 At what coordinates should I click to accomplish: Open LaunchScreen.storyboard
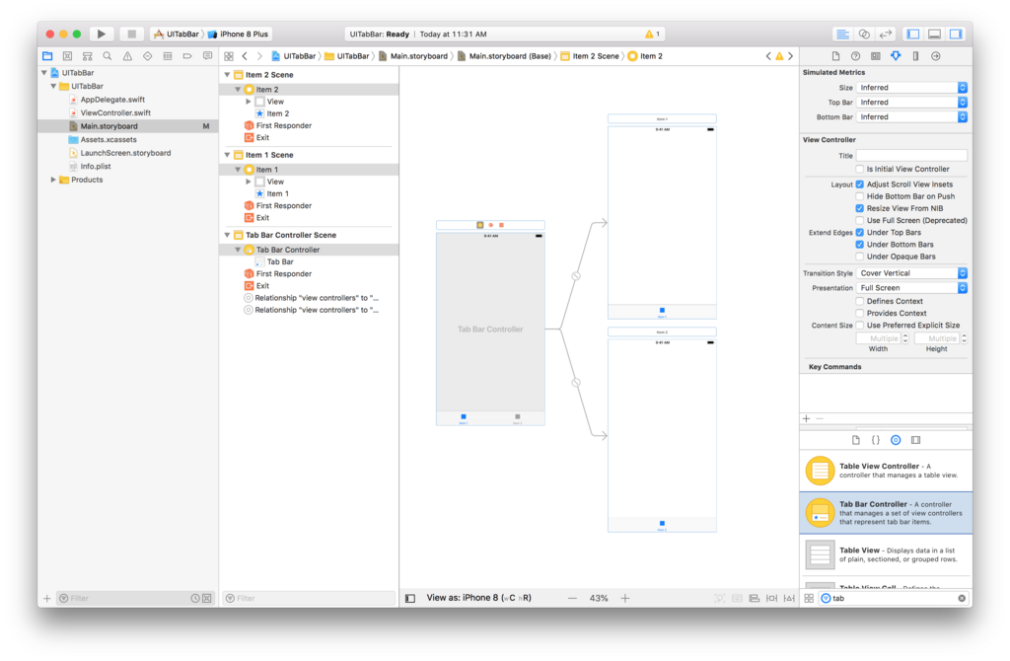pos(125,153)
